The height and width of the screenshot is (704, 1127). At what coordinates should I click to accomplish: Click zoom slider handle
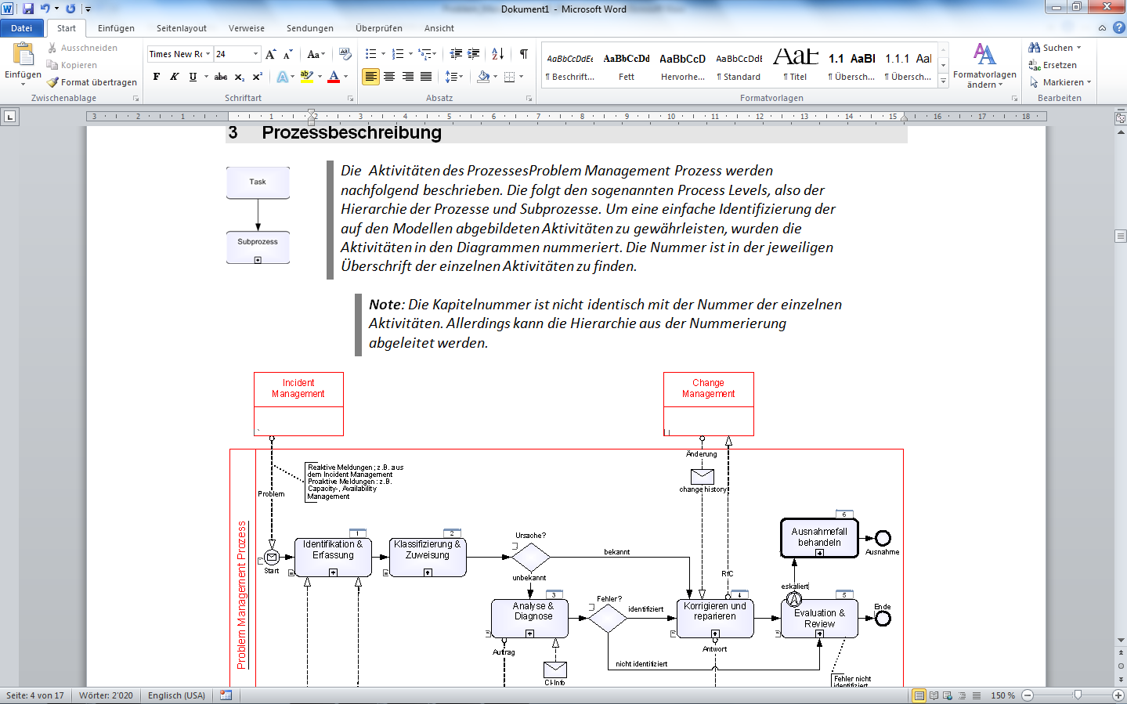point(1078,695)
